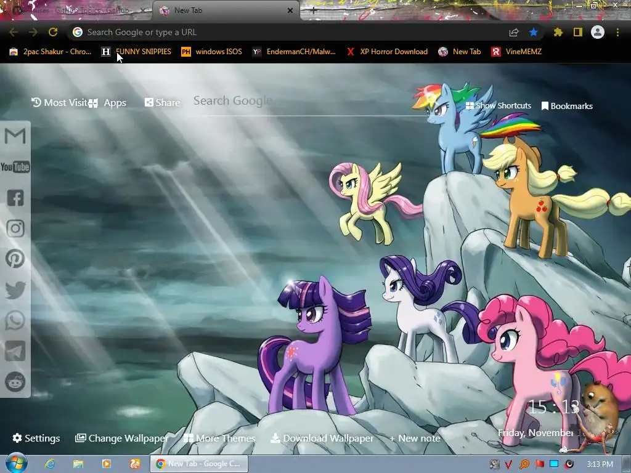Open Reddit sidebar icon
Screen dimensions: 631x473
pyautogui.click(x=15, y=381)
